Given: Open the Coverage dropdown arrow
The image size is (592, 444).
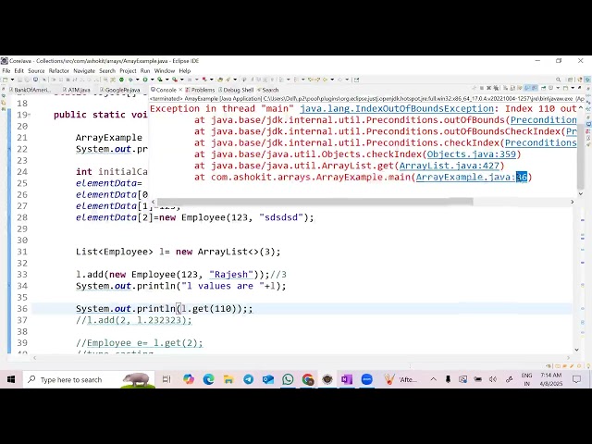Looking at the screenshot, I should point(166,80).
